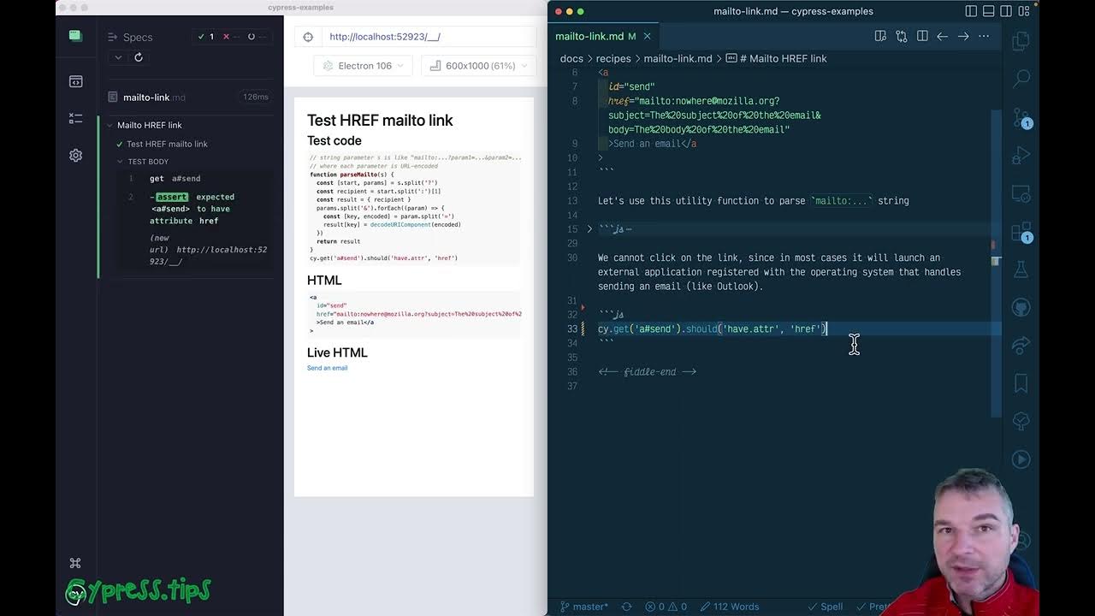The height and width of the screenshot is (616, 1095).
Task: Toggle the primary sidebar layout icon
Action: coord(971,11)
